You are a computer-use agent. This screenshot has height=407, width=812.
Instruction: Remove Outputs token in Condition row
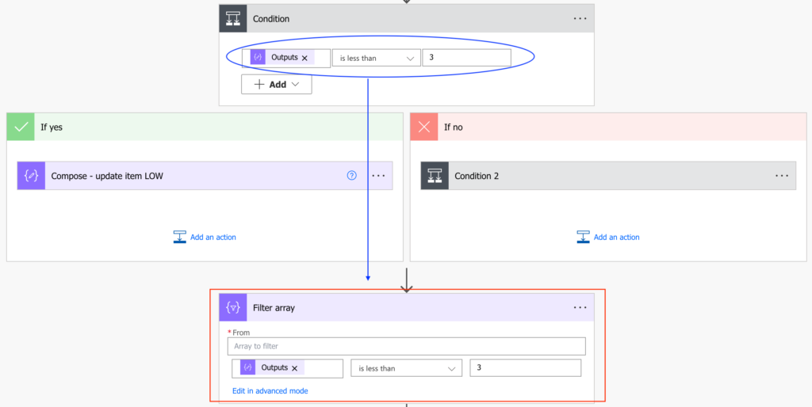304,58
